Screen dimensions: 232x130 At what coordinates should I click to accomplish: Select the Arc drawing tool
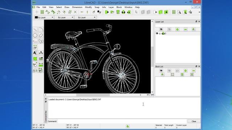pyautogui.click(x=41, y=30)
